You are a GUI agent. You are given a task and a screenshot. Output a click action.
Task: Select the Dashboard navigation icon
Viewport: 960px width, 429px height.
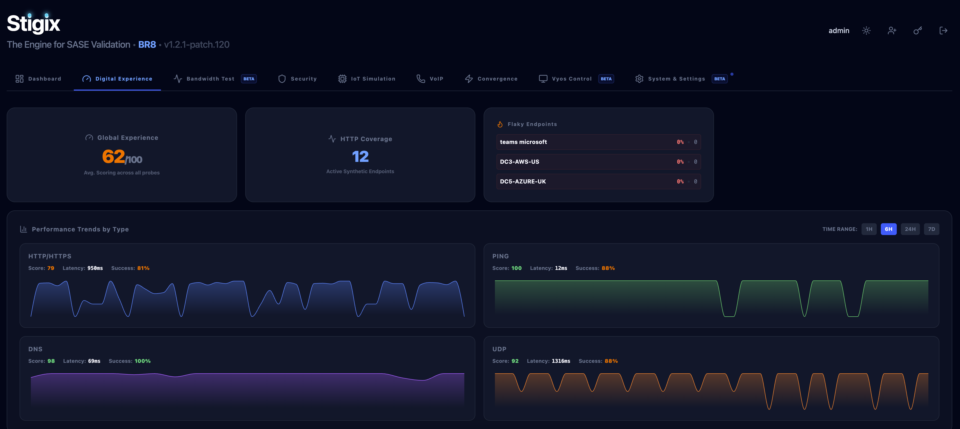(19, 79)
